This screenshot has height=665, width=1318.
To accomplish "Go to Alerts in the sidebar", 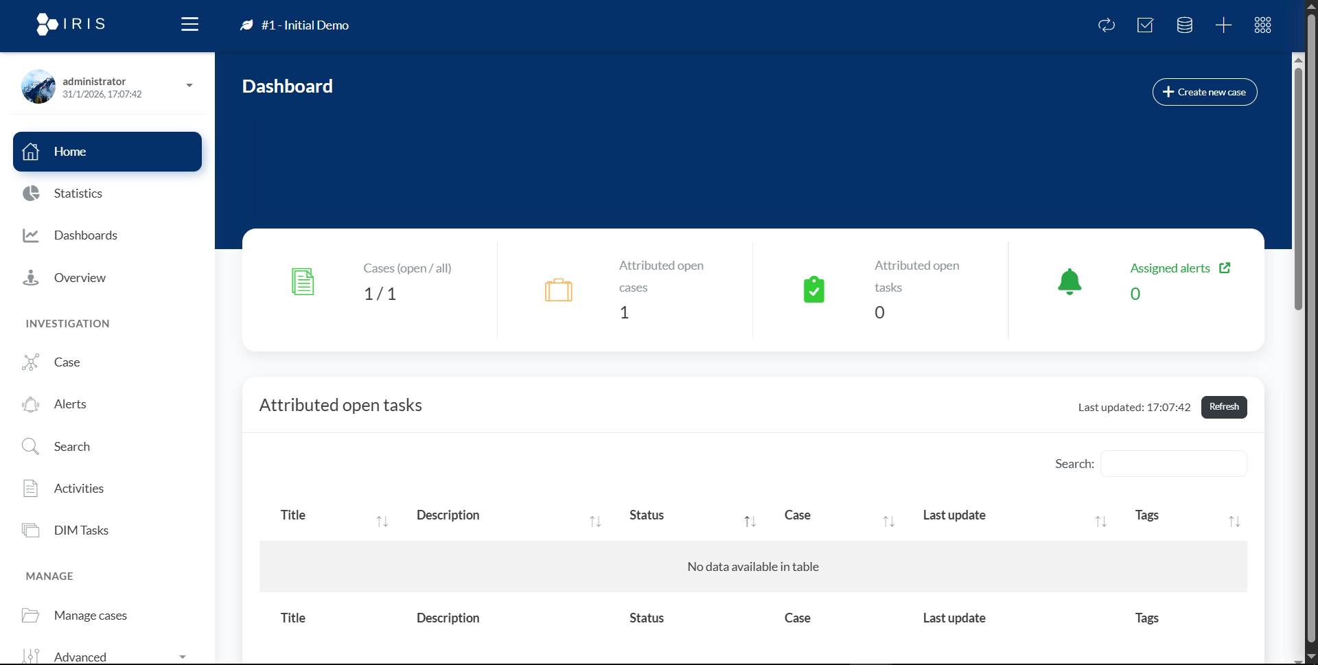I will (70, 404).
